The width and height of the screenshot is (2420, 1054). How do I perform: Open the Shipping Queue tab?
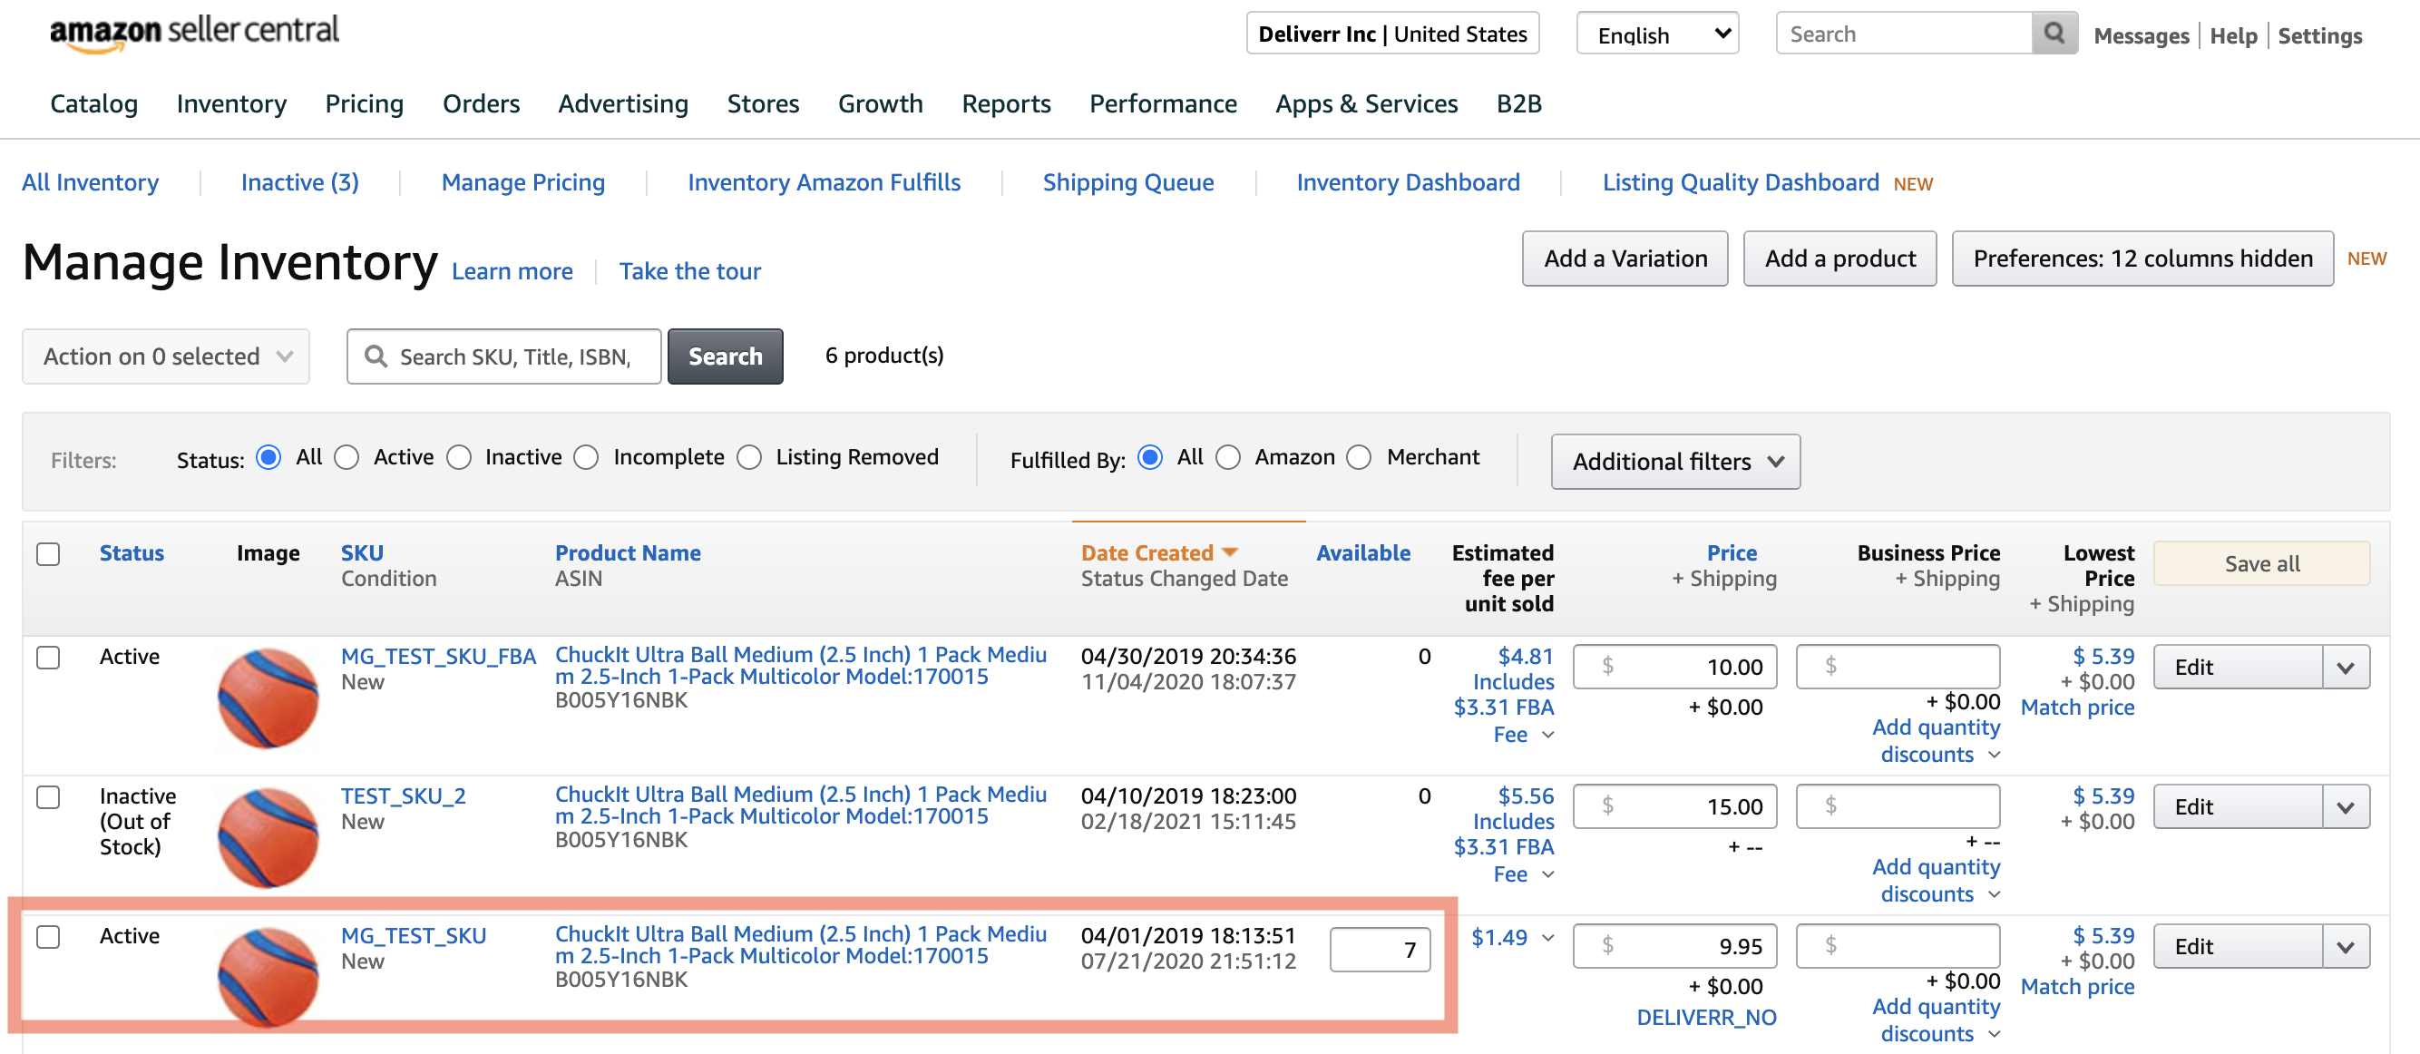coord(1128,182)
